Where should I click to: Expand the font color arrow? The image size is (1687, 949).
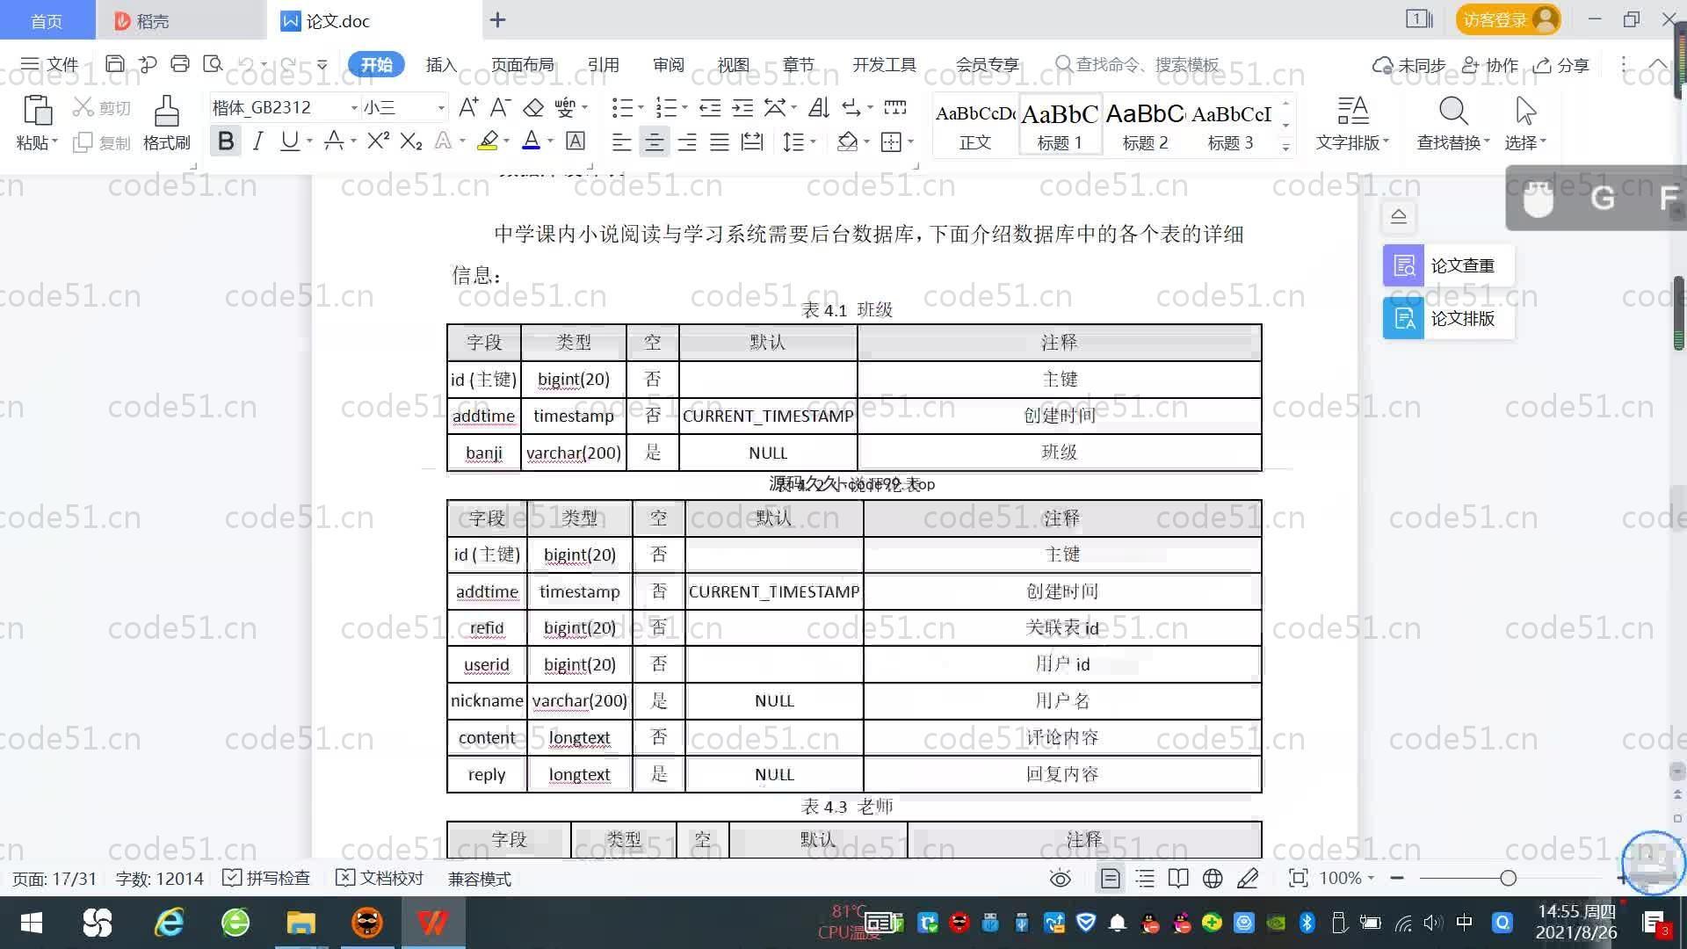pos(550,141)
